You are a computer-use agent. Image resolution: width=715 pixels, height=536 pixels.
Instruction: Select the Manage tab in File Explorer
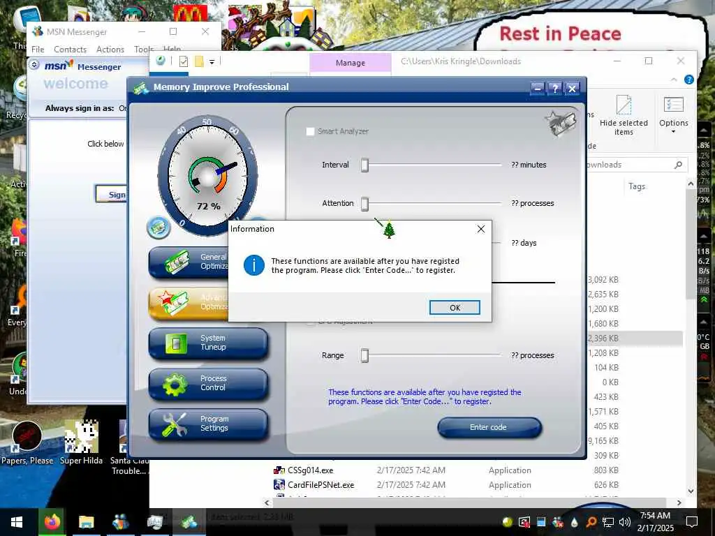[x=351, y=63]
